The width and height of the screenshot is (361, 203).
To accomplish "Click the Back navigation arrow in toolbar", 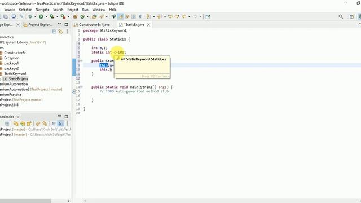I will 184,16.
